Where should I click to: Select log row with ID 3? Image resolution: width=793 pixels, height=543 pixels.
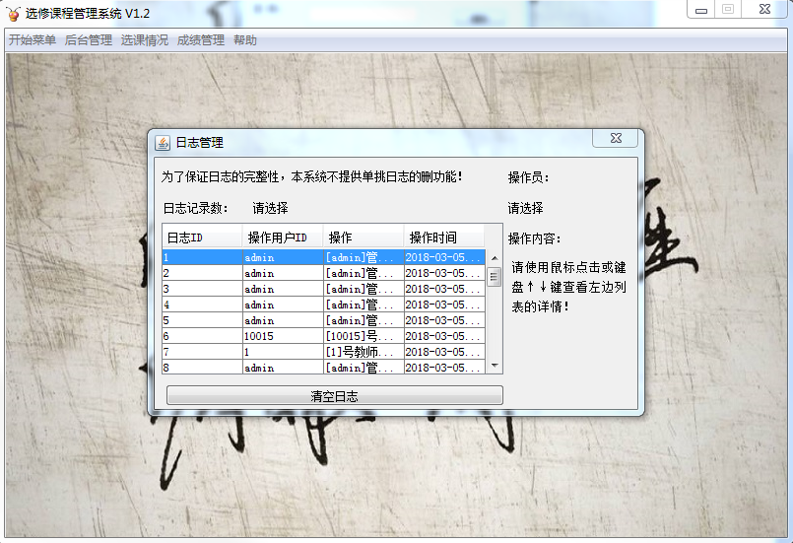pos(324,289)
